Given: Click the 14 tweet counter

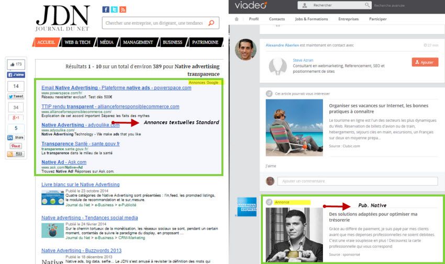Looking at the screenshot, I should [x=16, y=86].
